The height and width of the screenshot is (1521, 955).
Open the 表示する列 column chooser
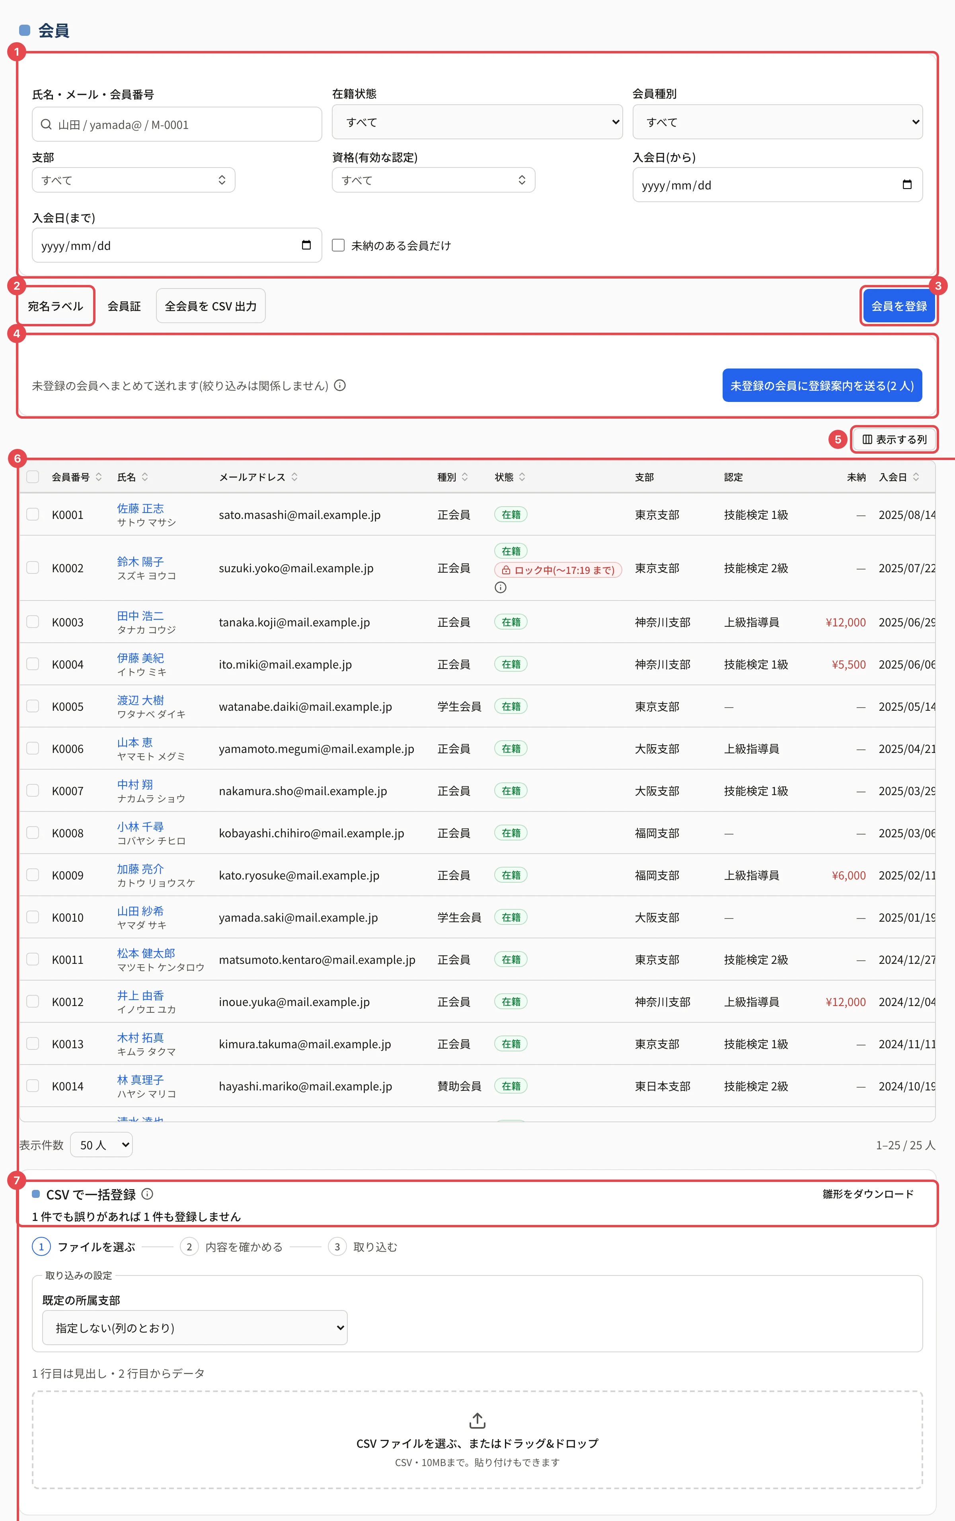pyautogui.click(x=895, y=439)
